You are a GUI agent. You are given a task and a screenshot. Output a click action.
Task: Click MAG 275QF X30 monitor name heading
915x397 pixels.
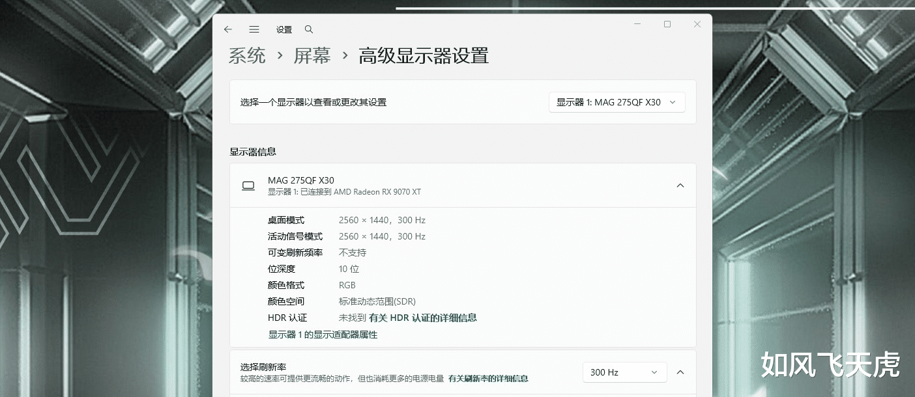[301, 180]
